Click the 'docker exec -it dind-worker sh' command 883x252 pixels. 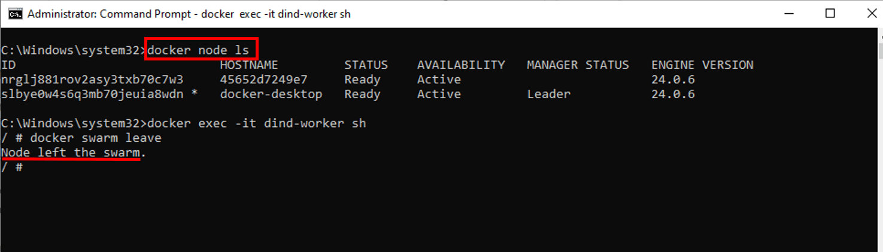(x=256, y=123)
